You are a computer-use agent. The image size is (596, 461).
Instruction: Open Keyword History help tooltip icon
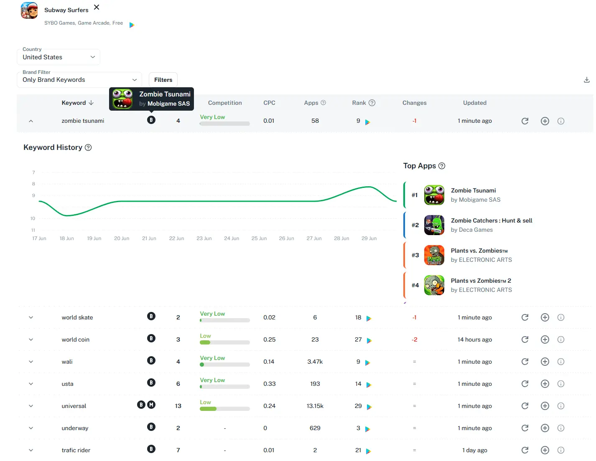tap(88, 147)
